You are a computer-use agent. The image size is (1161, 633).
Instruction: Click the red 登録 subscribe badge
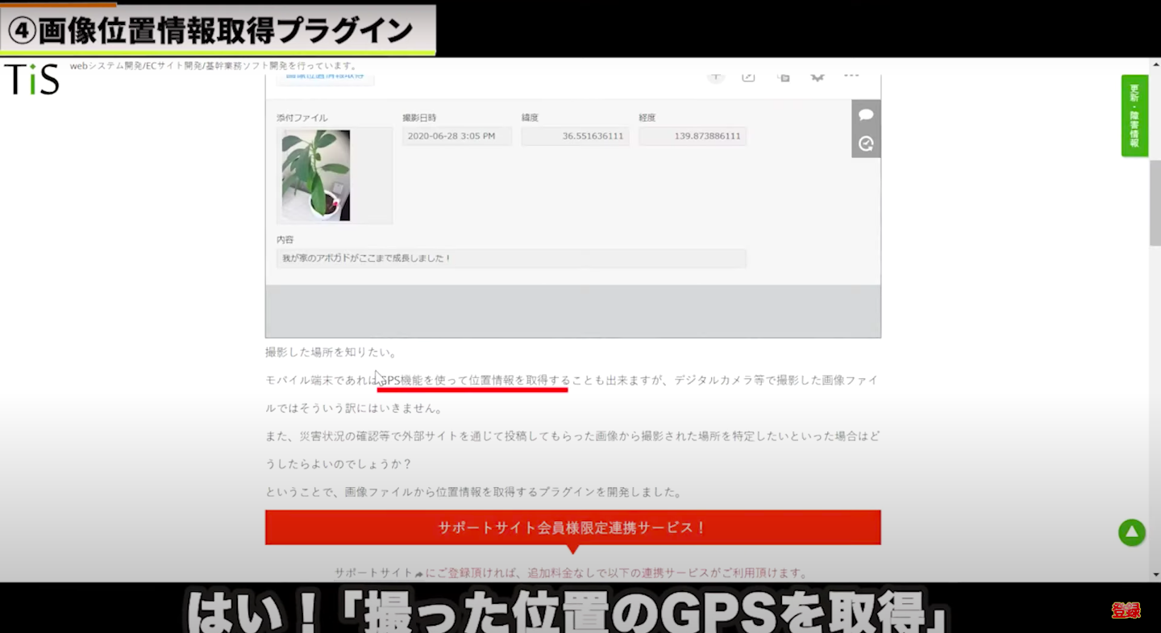(1126, 610)
